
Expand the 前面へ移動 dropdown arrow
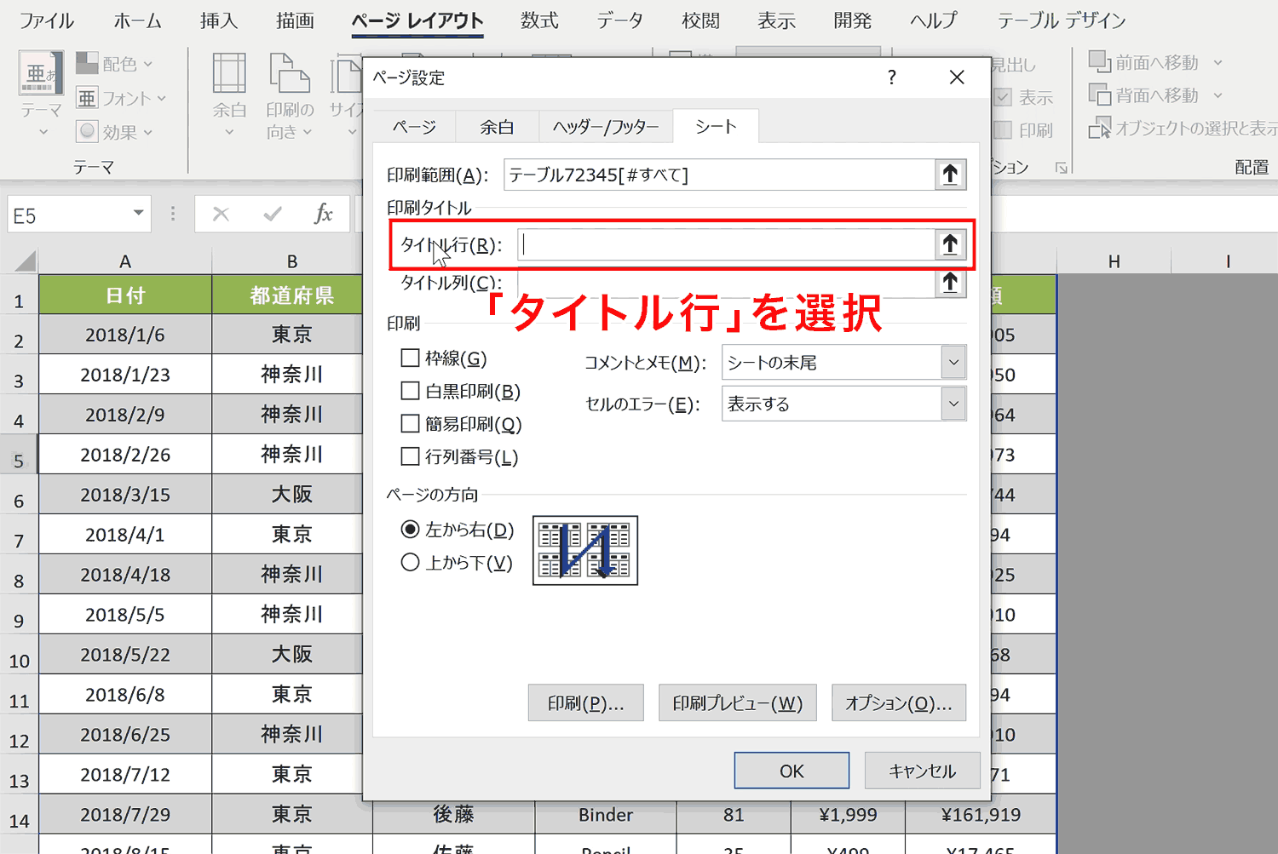(x=1218, y=63)
